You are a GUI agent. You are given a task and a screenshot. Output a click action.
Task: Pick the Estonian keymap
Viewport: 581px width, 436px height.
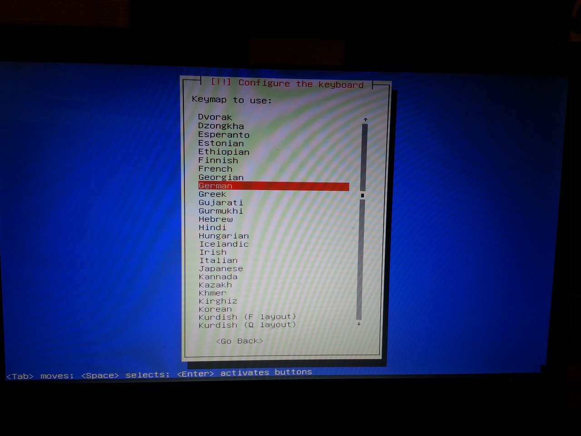point(221,144)
